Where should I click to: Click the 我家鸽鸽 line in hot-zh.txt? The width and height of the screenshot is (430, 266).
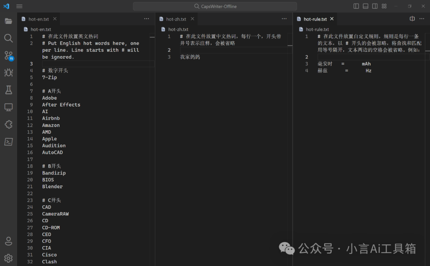pos(190,57)
